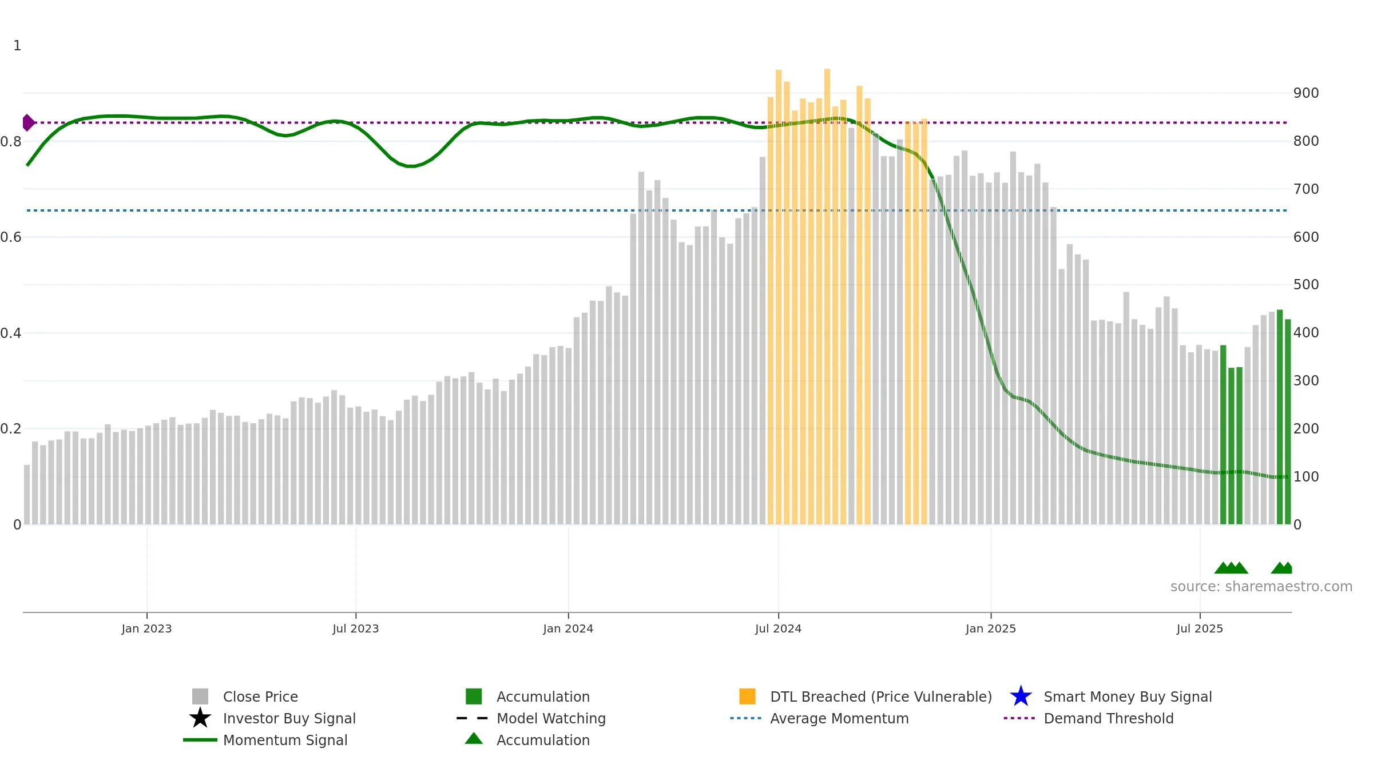Image resolution: width=1373 pixels, height=772 pixels.
Task: Click the green Momentum Signal legend line
Action: [x=200, y=740]
